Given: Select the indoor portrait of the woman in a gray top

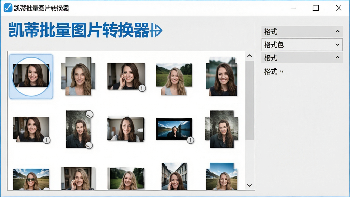Looking at the screenshot, I should 78,76.
